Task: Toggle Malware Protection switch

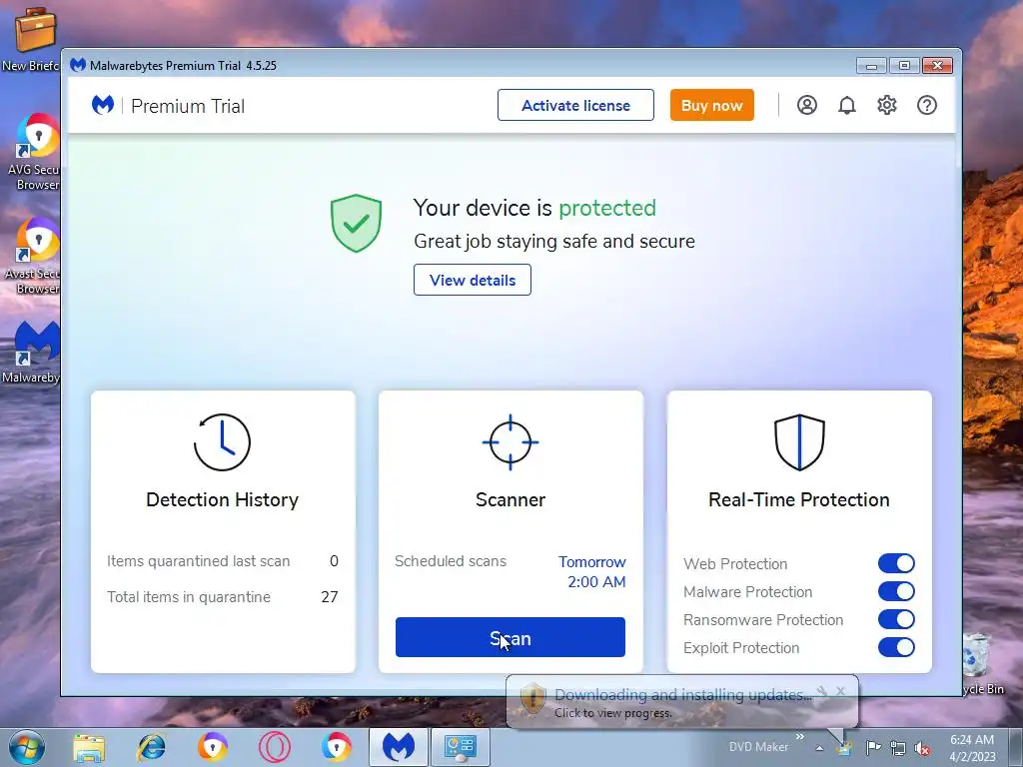Action: (896, 591)
